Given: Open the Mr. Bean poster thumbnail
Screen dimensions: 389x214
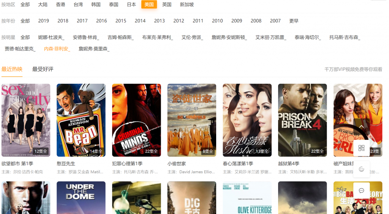Looking at the screenshot, I should click(x=81, y=120).
